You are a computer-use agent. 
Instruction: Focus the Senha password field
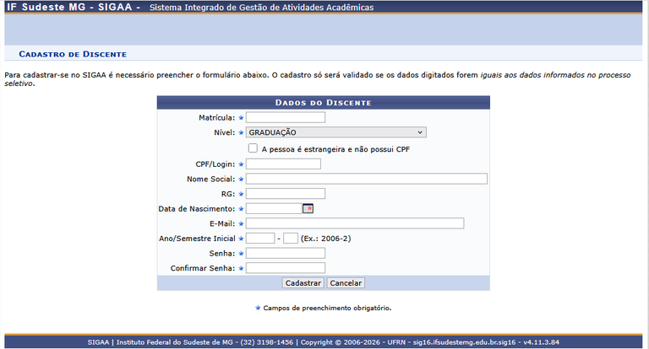click(285, 254)
